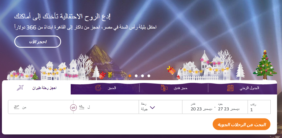Switch to the الجدول الزمني tab
Image resolution: width=282 pixels, height=138 pixels.
click(x=242, y=88)
